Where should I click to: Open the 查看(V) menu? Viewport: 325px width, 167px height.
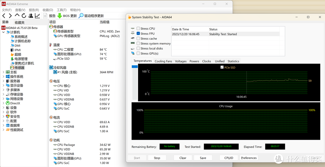click(20, 10)
